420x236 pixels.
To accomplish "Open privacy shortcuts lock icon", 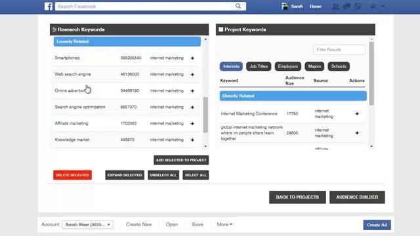I will coord(373,7).
